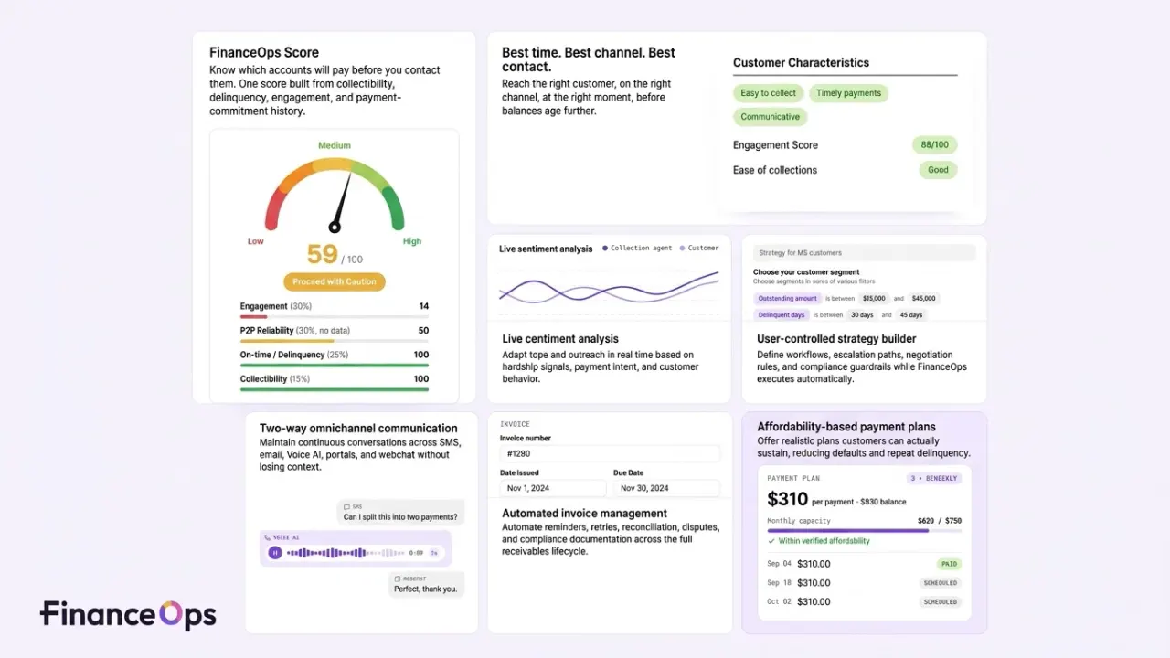Screen dimensions: 1170x658
Task: Toggle the 'Communicative' tag
Action: pos(770,117)
